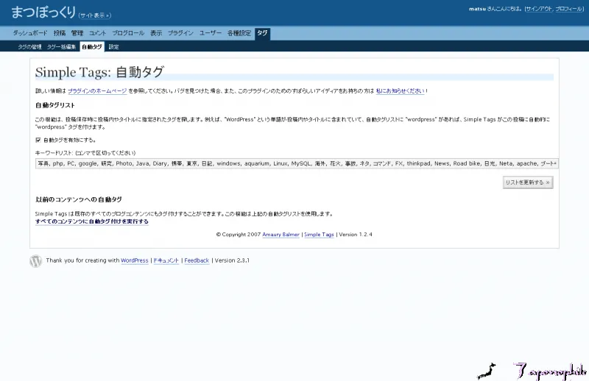Open the プロフィール link
The height and width of the screenshot is (381, 589).
tap(568, 9)
